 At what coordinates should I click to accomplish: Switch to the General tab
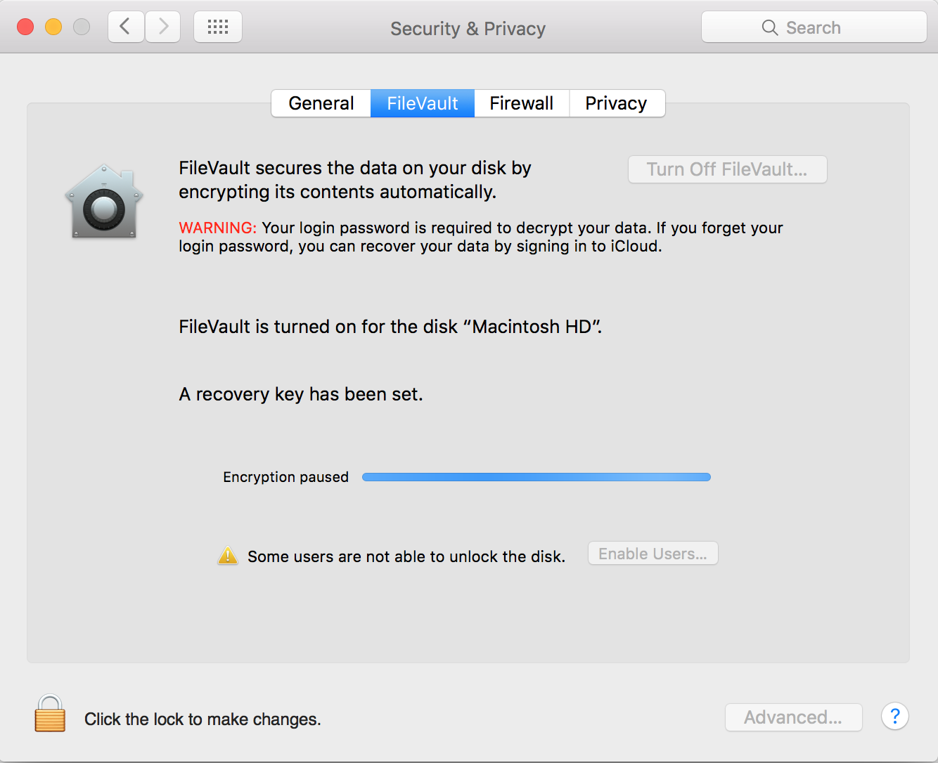[321, 103]
